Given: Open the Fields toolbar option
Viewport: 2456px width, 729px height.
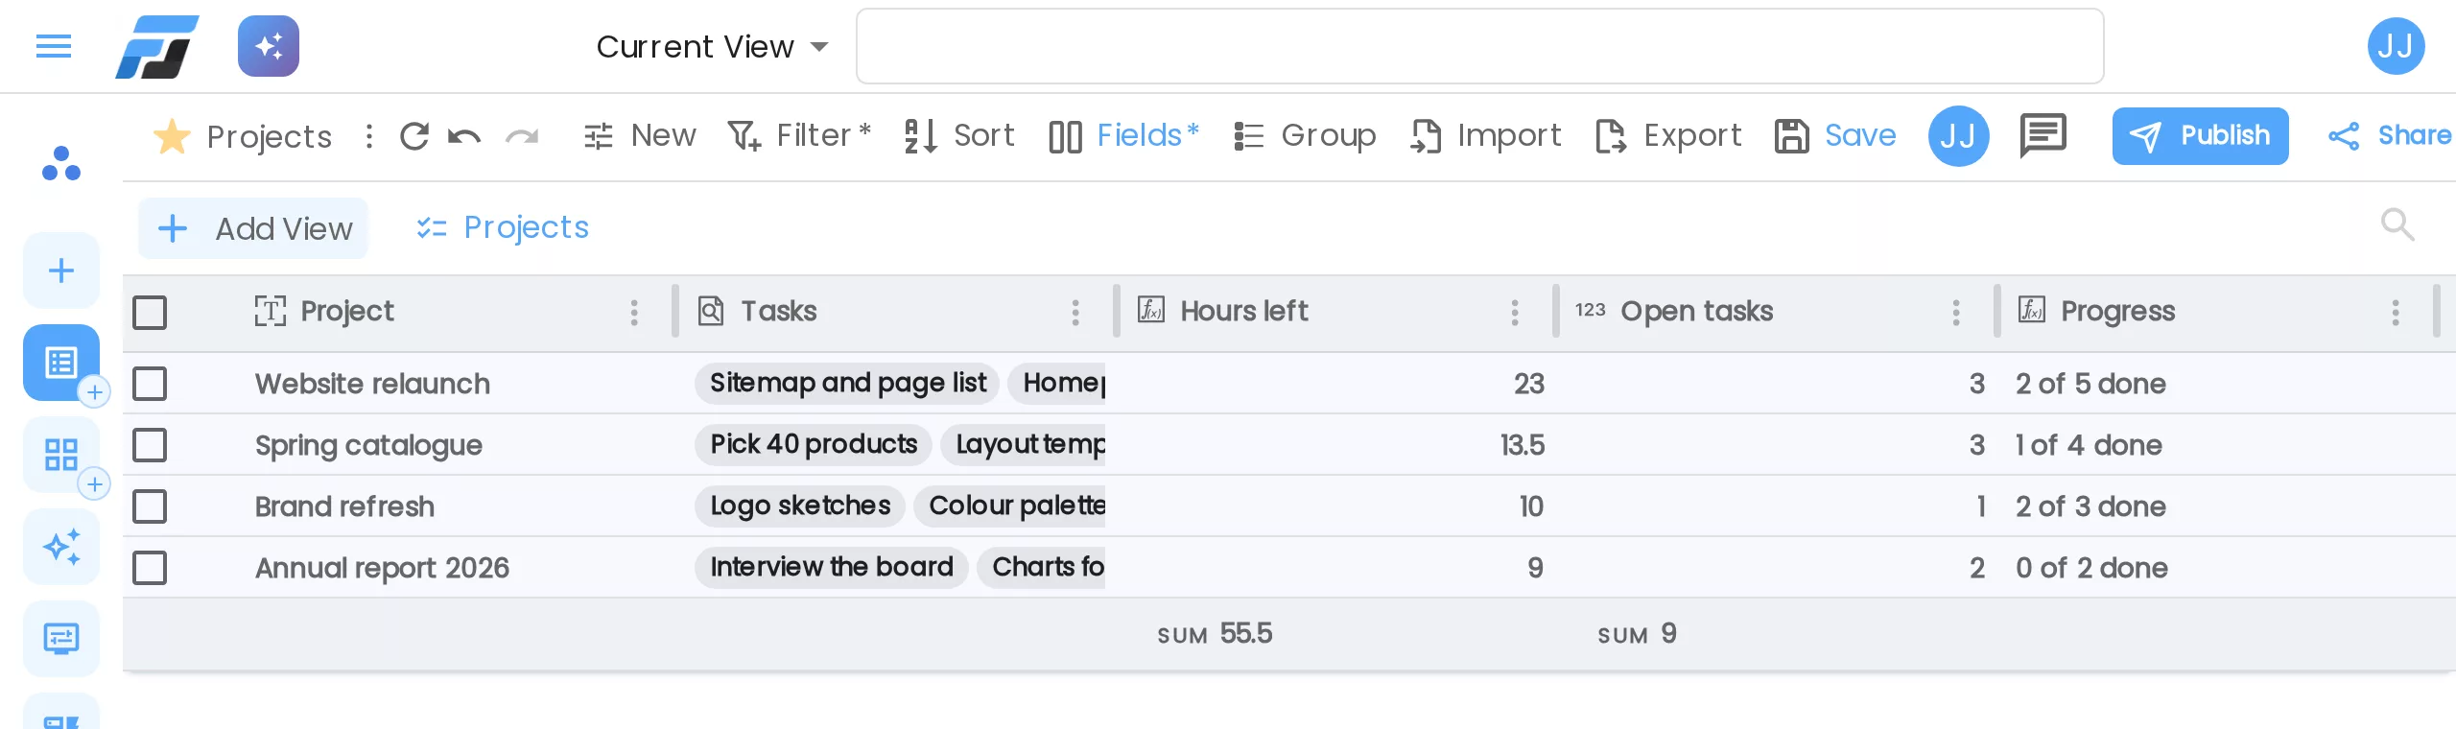Looking at the screenshot, I should pos(1123,135).
